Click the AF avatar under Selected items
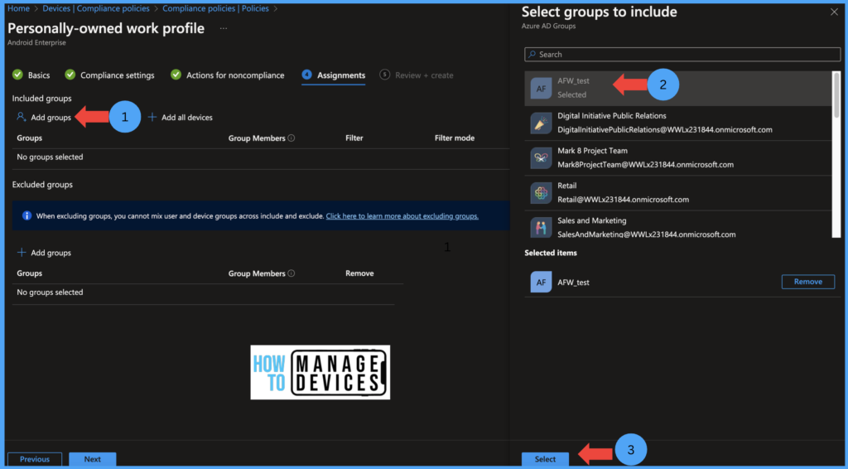 pyautogui.click(x=541, y=282)
